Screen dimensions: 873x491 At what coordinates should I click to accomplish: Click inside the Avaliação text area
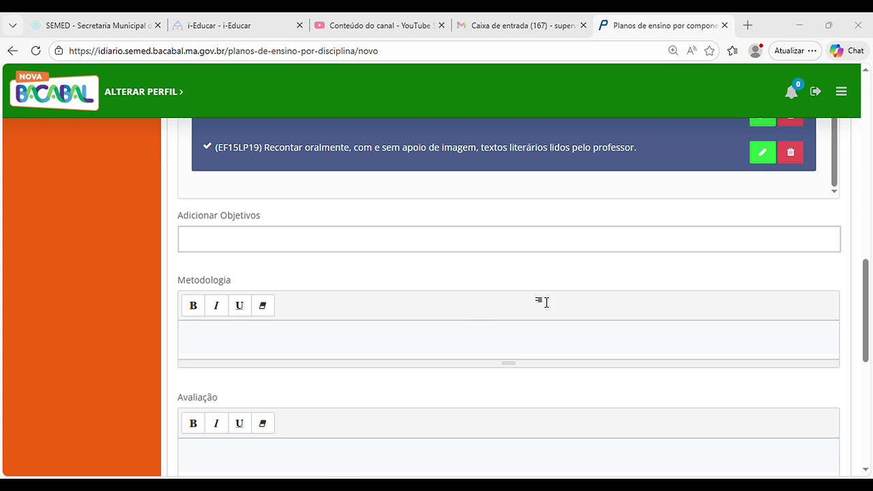[x=509, y=456]
